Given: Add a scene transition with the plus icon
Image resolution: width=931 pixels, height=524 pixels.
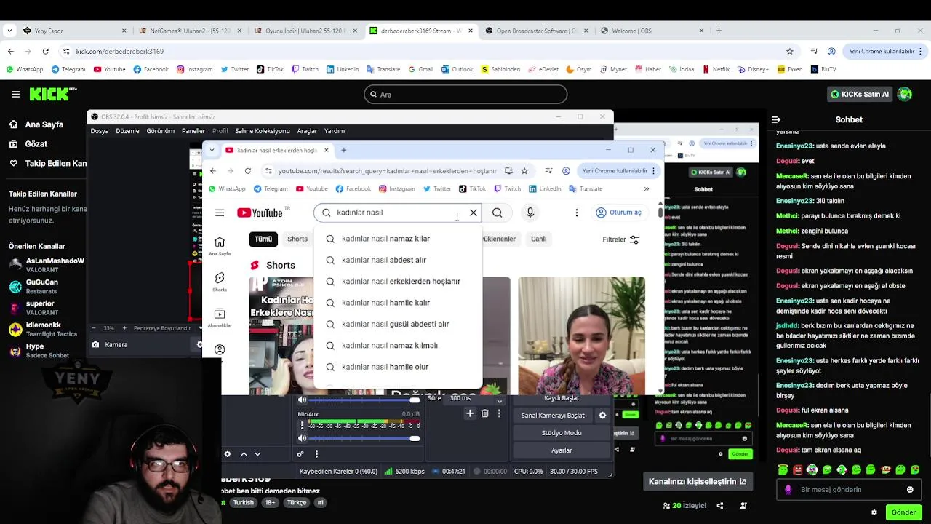Looking at the screenshot, I should click(x=470, y=413).
